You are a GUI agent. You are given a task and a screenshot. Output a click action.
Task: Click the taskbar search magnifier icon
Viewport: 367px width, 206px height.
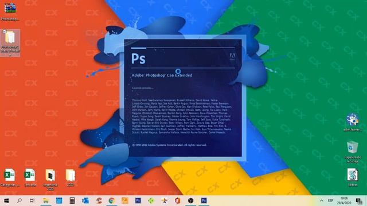[19, 201]
